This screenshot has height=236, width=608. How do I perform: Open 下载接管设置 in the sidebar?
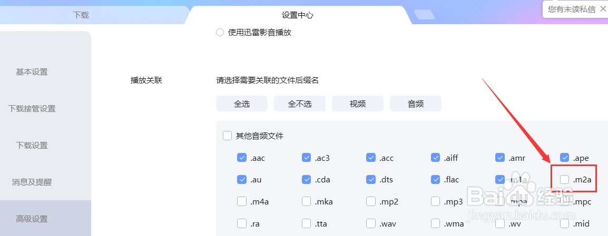[32, 109]
